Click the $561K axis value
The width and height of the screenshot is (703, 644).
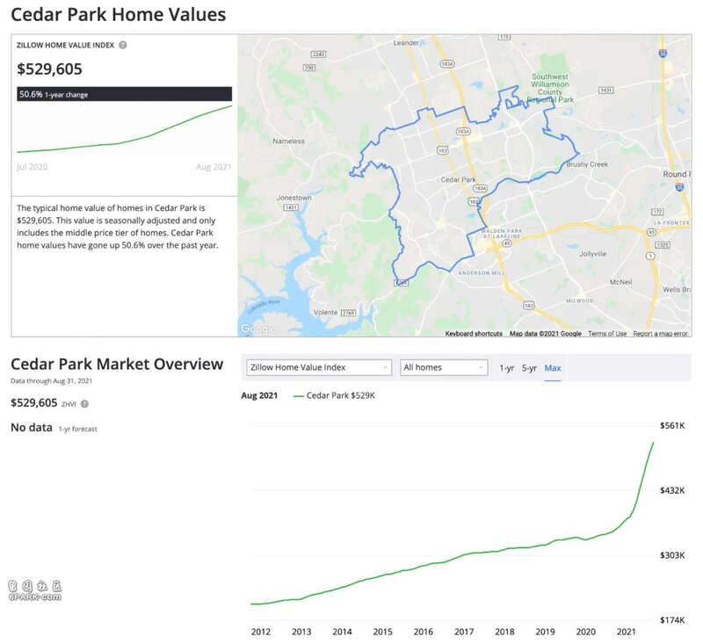[x=672, y=425]
